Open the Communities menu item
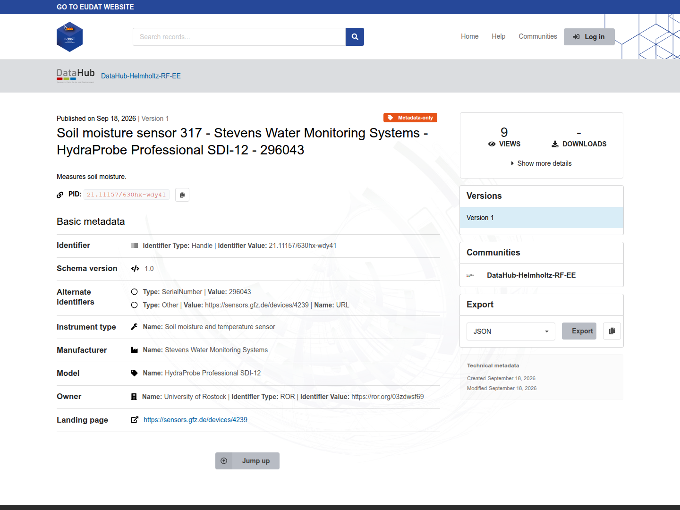 (x=538, y=36)
